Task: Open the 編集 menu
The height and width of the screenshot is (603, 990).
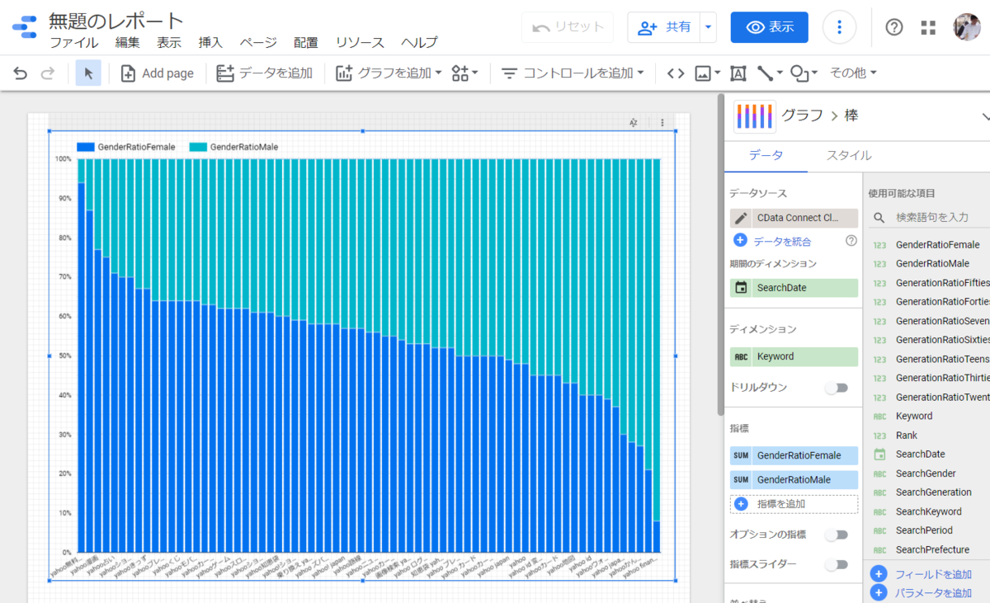Action: coord(128,43)
